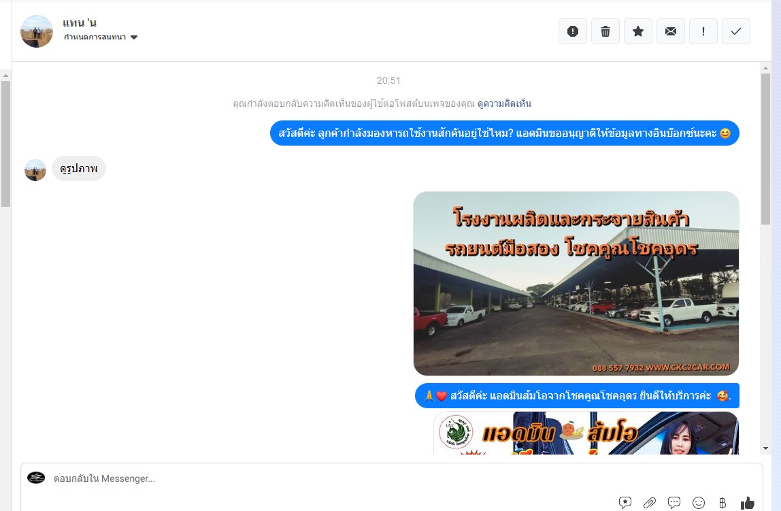
Task: Click chat scrollbar up arrow
Action: click(x=765, y=68)
